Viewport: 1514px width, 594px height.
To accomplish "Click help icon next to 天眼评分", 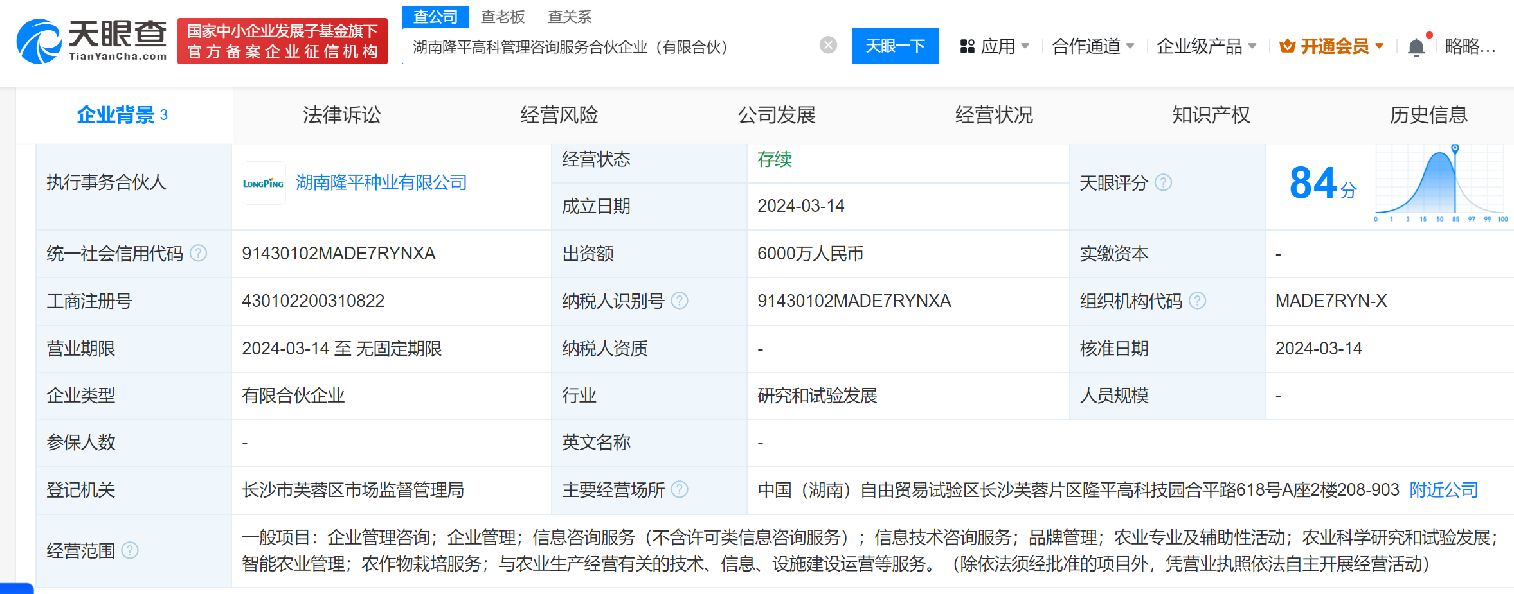I will [1163, 183].
